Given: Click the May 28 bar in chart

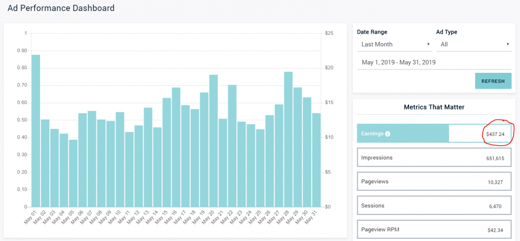Looking at the screenshot, I should pyautogui.click(x=288, y=139).
